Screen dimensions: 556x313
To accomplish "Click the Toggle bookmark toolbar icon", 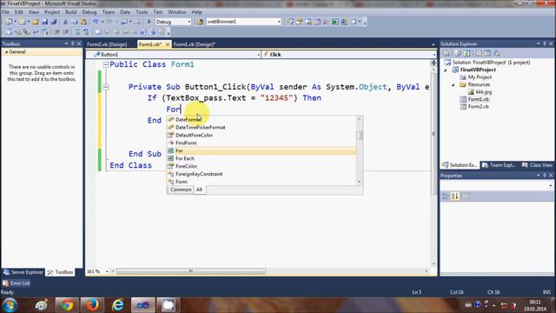I will click(x=98, y=32).
